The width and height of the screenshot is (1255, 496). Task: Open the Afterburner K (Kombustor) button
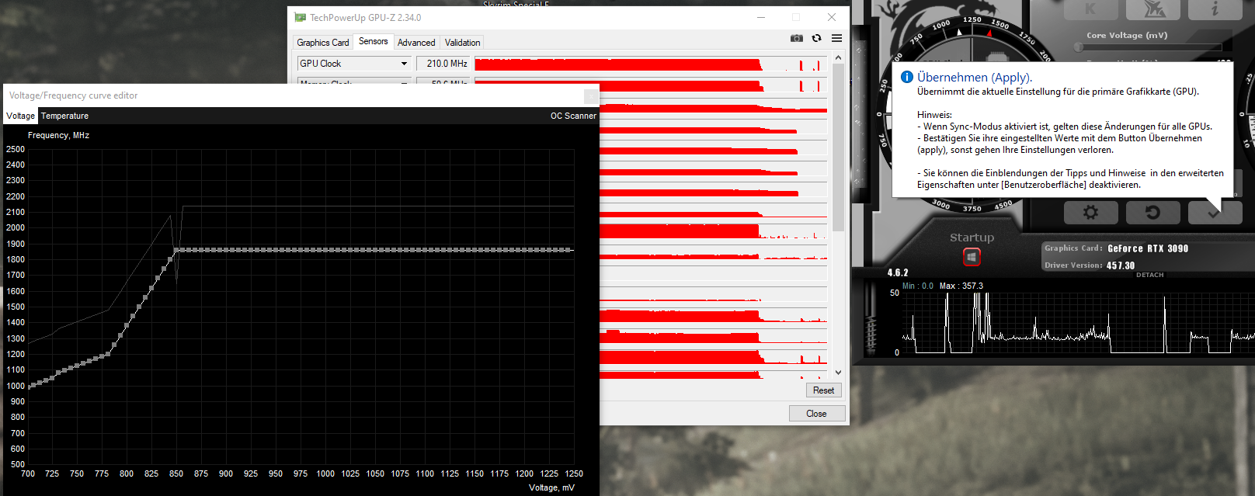coord(1090,9)
